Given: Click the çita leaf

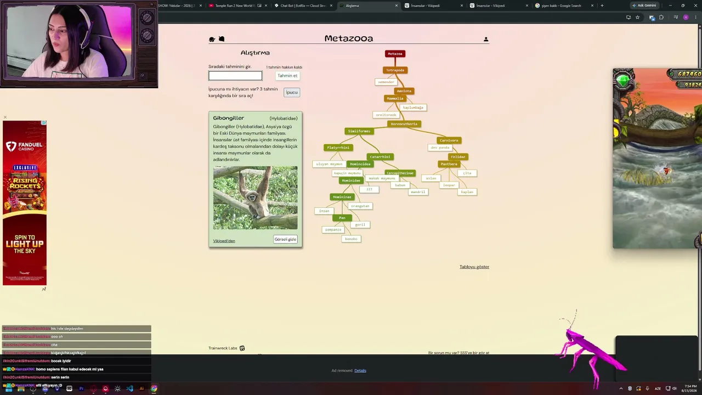Looking at the screenshot, I should pos(467,173).
